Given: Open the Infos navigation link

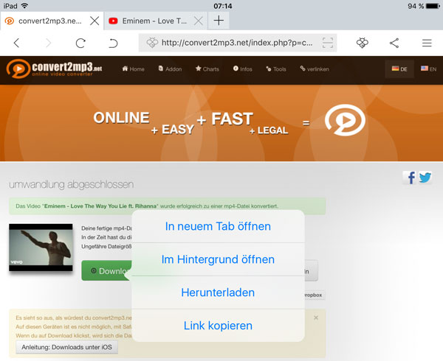Looking at the screenshot, I should [242, 69].
